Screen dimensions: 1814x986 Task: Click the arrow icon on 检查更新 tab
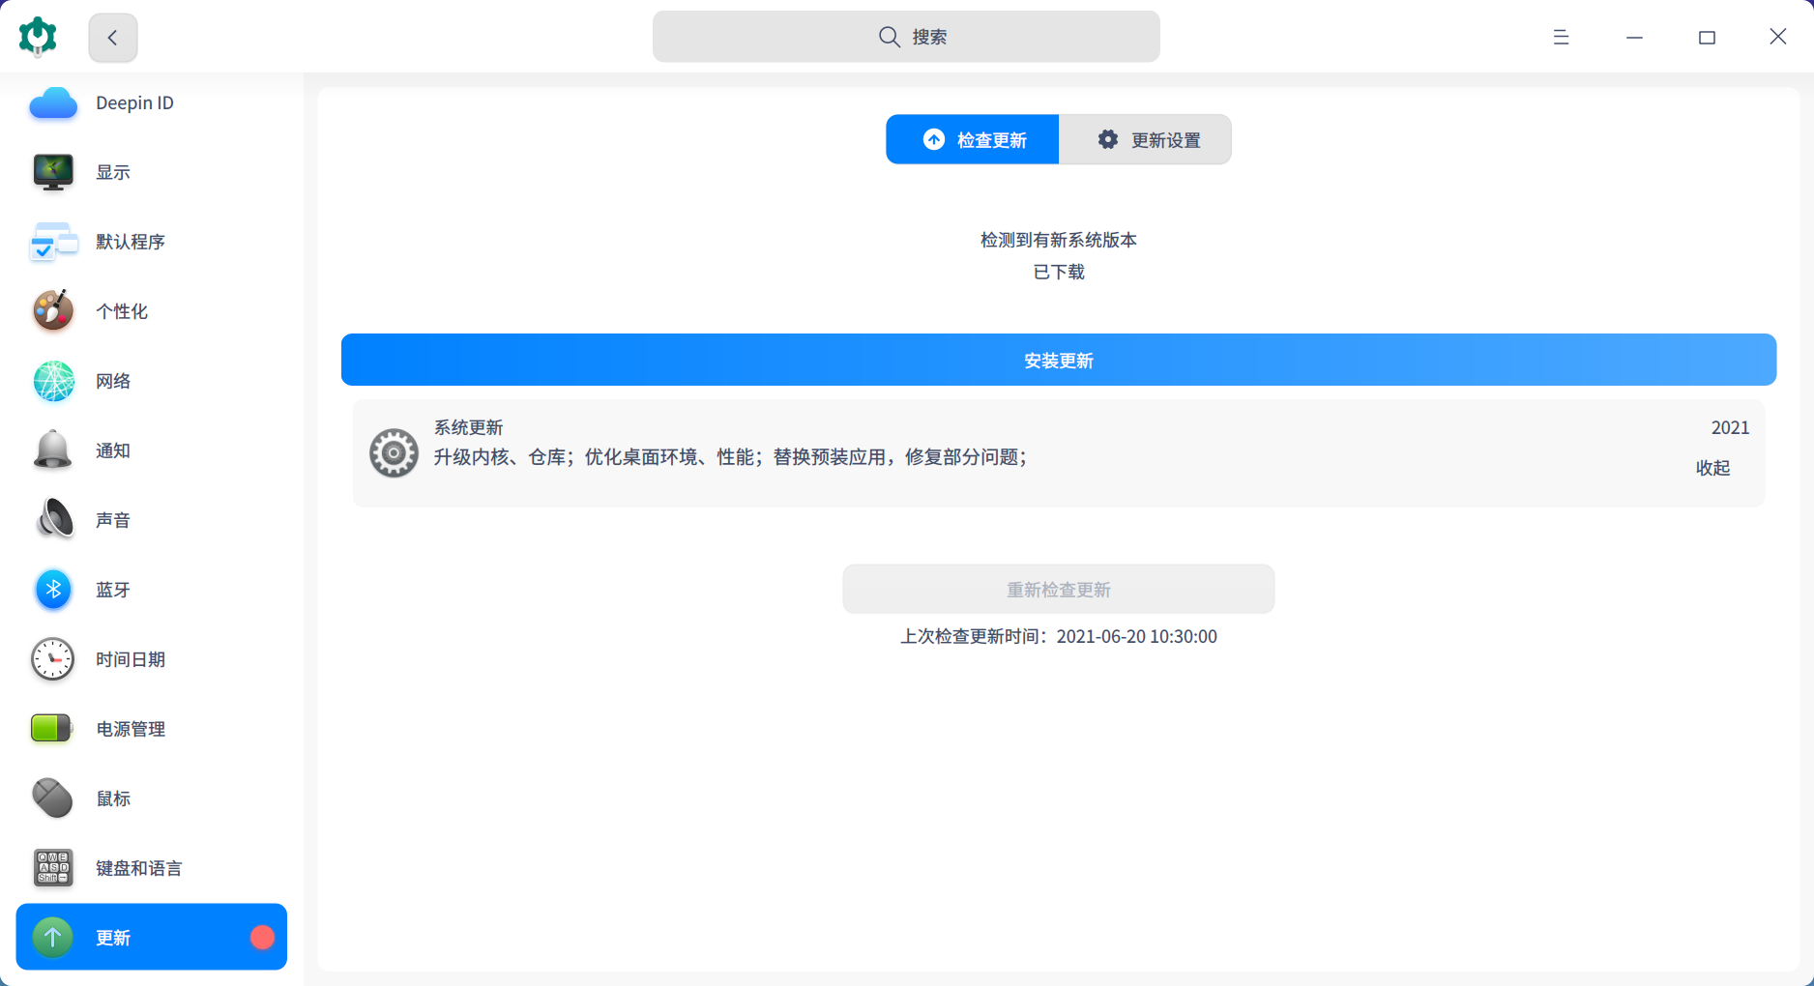[934, 139]
